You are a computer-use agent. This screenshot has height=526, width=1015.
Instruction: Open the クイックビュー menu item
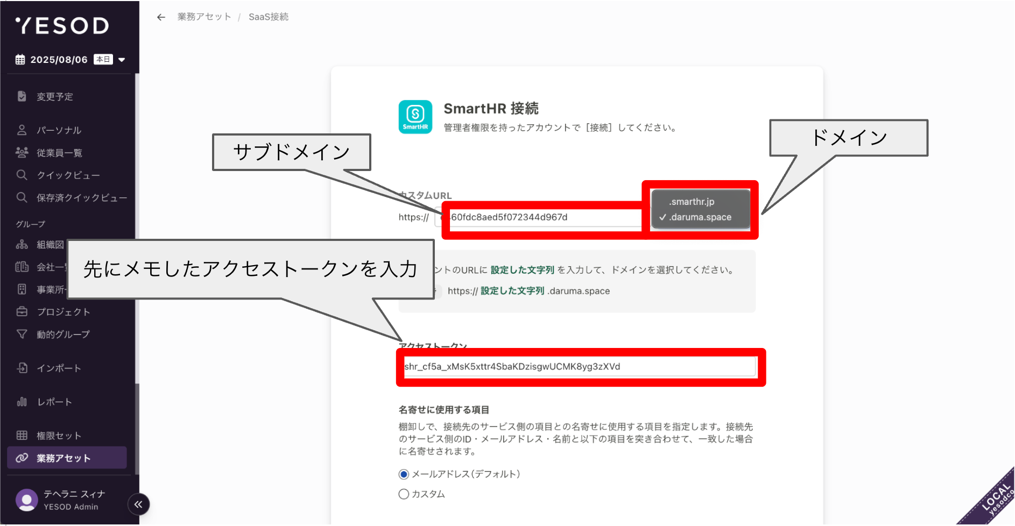point(68,175)
